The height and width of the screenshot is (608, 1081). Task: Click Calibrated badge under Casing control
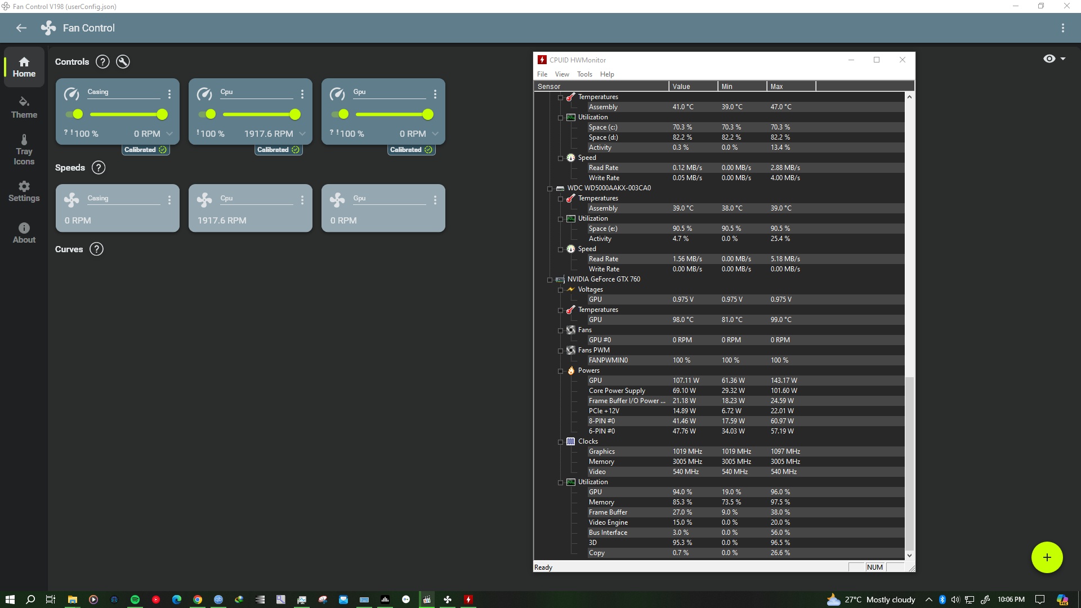[x=145, y=150]
